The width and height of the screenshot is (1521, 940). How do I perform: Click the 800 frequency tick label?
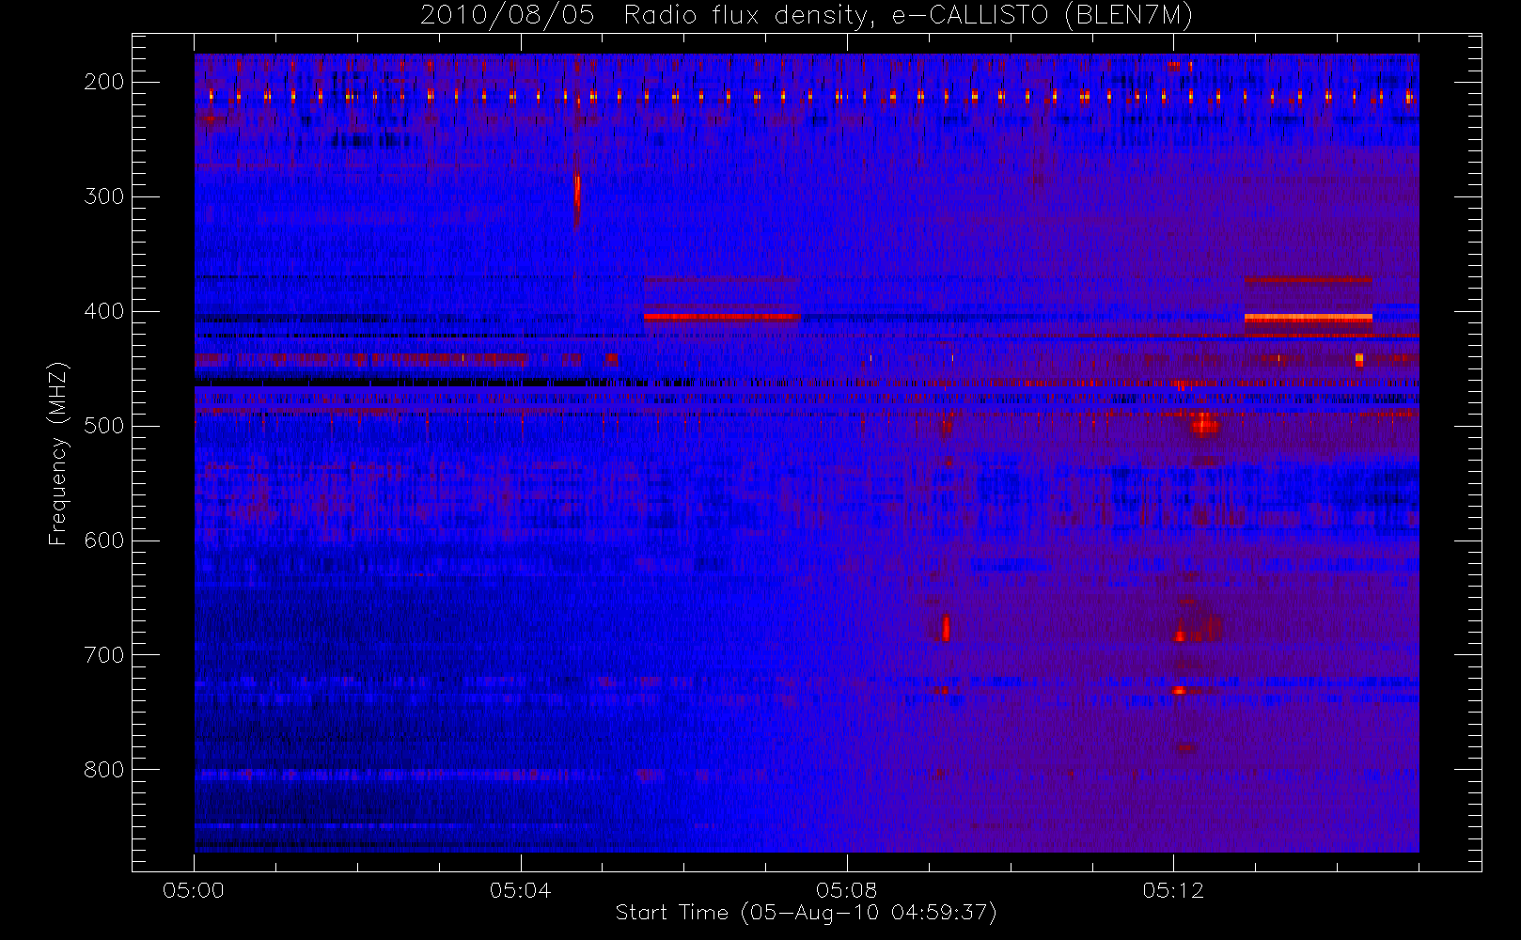point(103,770)
